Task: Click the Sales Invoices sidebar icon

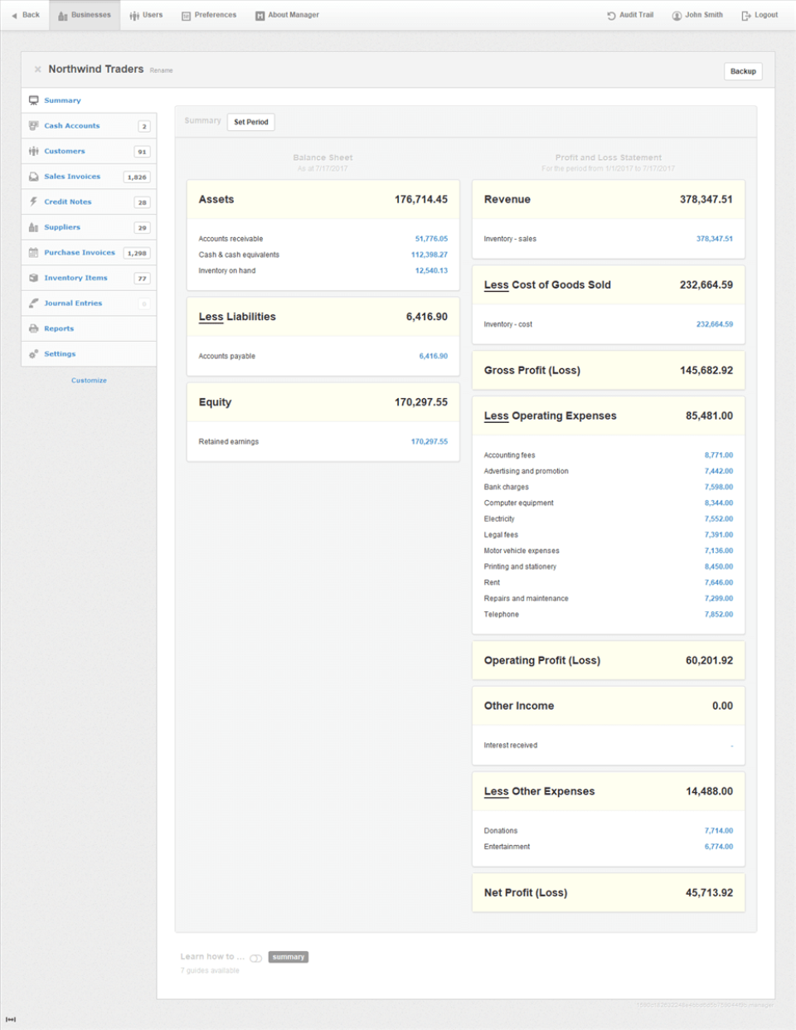Action: tap(33, 176)
